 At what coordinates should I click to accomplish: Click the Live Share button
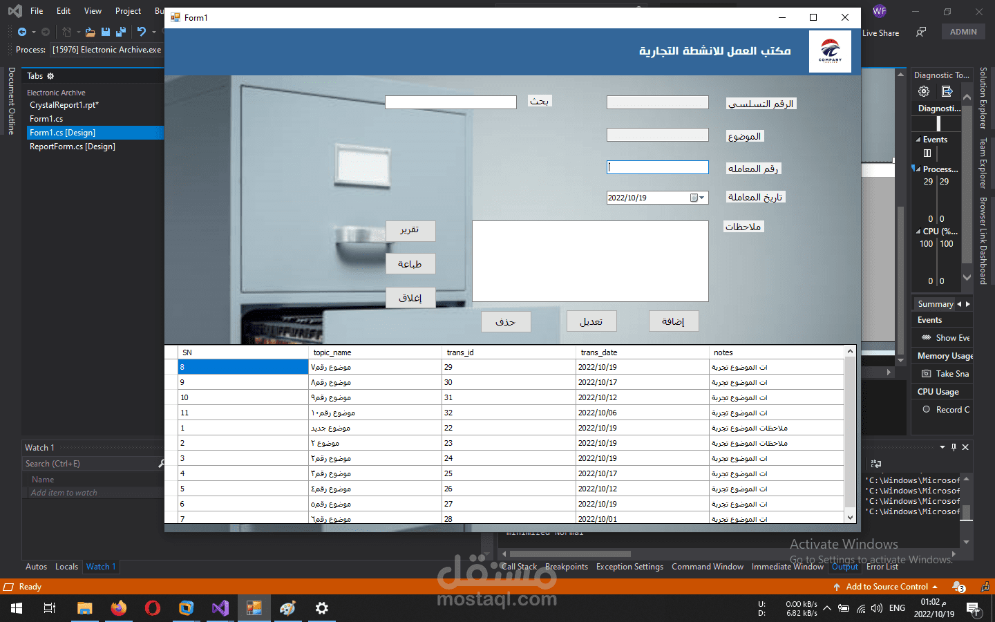tap(880, 32)
